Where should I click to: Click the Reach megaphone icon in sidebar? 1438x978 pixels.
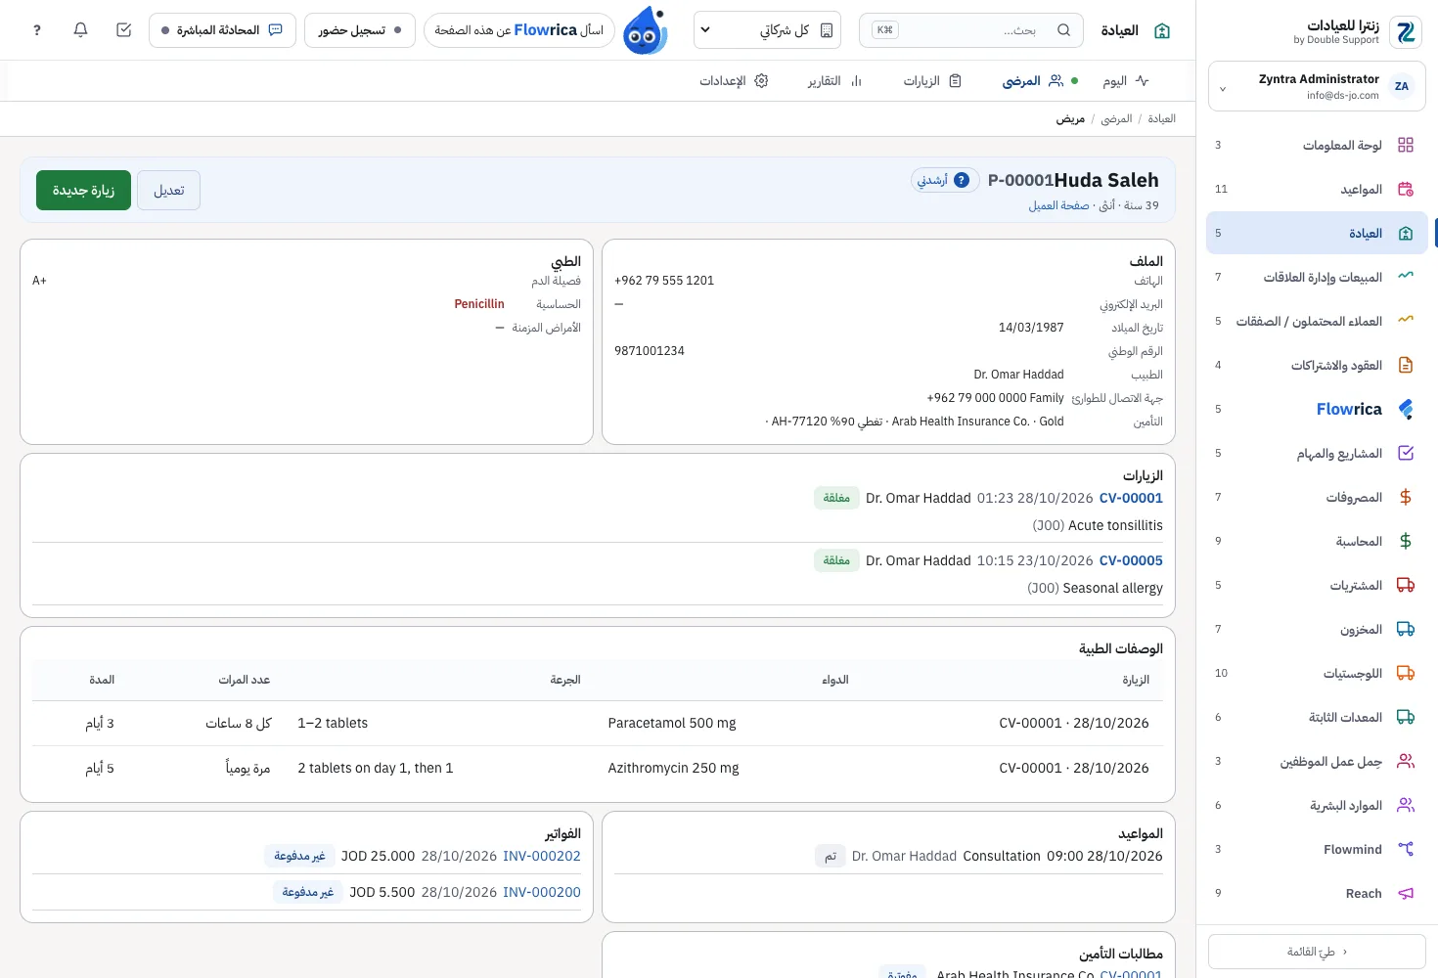(1406, 893)
